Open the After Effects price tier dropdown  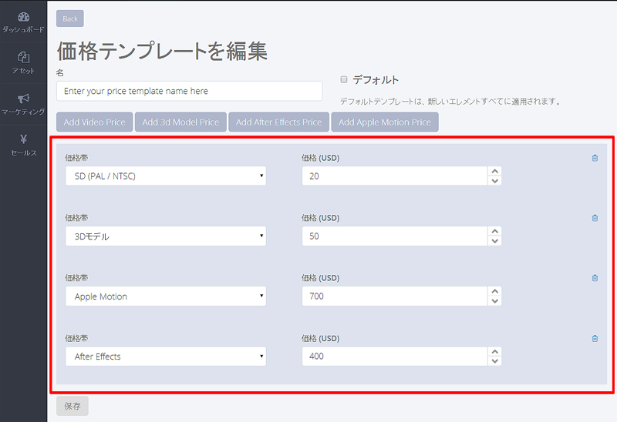point(166,357)
